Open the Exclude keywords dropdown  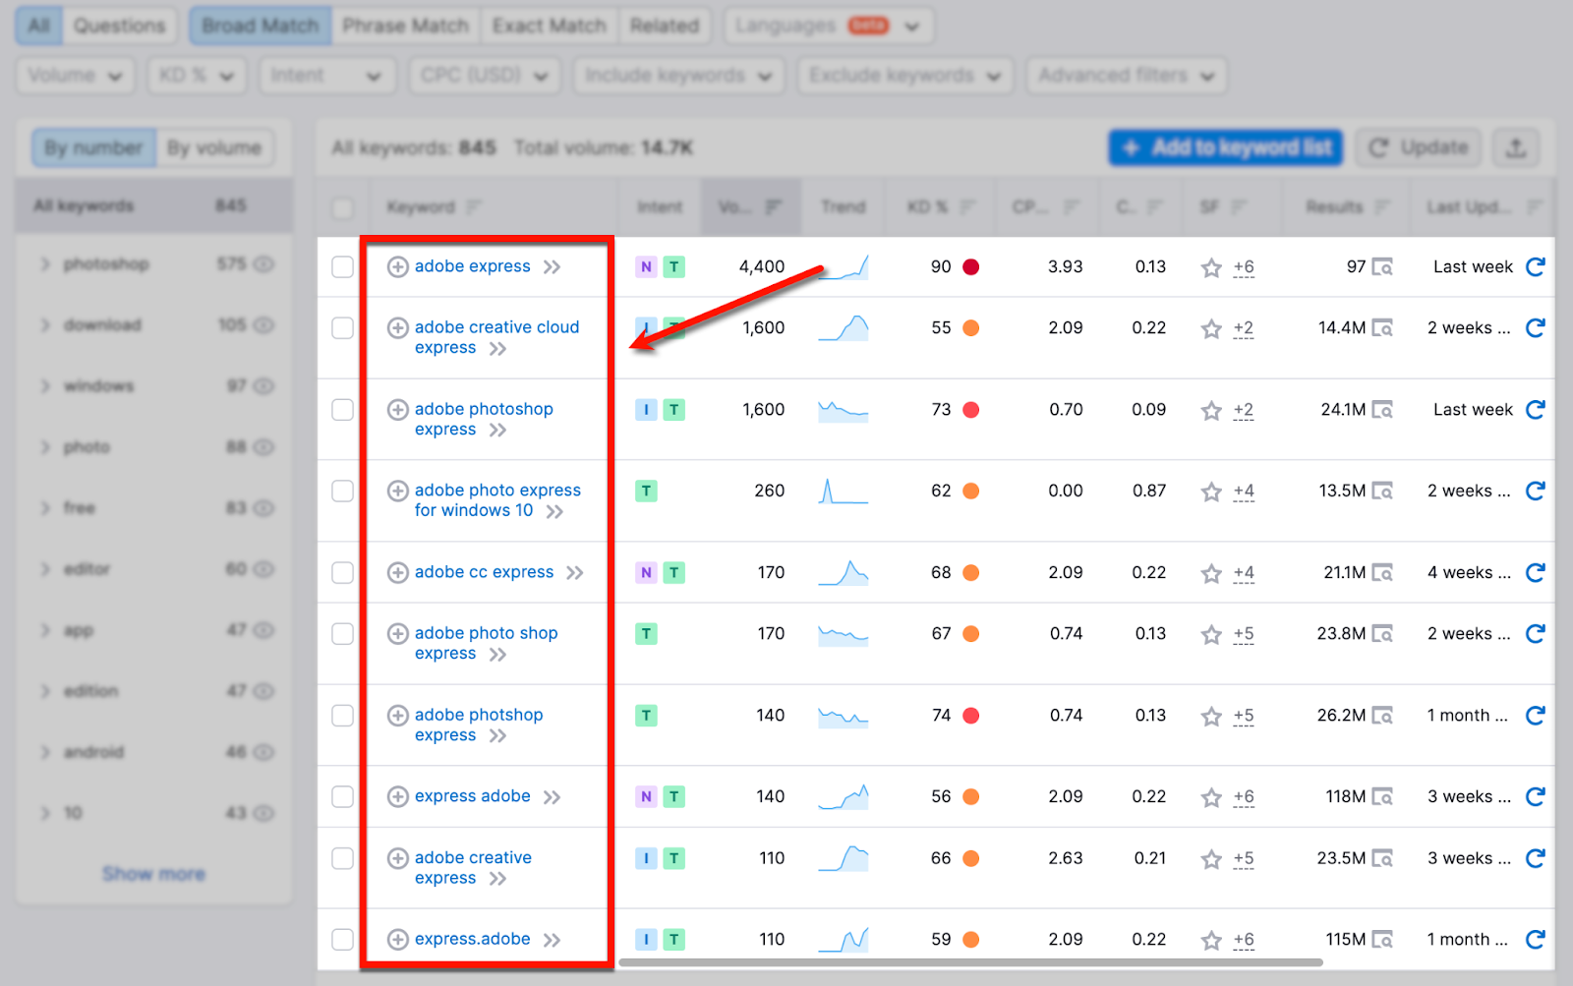[904, 76]
